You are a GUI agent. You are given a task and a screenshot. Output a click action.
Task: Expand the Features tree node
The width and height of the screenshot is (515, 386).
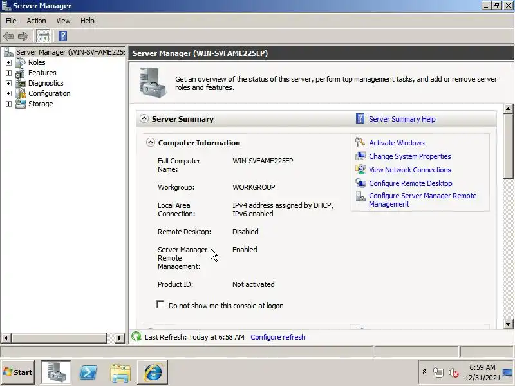[x=8, y=73]
